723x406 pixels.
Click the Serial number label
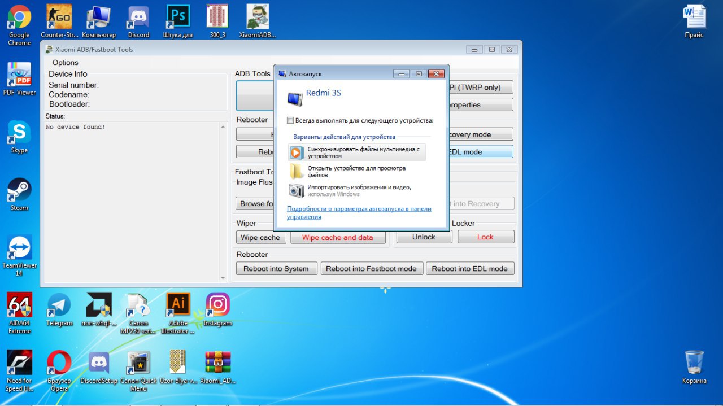tap(73, 85)
